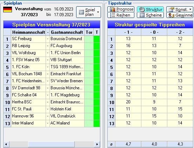Select the FC Augsburg cell
The image size is (194, 148).
[x=67, y=46]
